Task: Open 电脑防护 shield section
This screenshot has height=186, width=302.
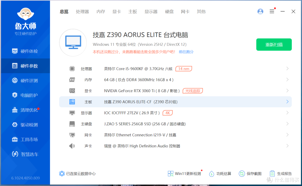Action: click(x=25, y=95)
